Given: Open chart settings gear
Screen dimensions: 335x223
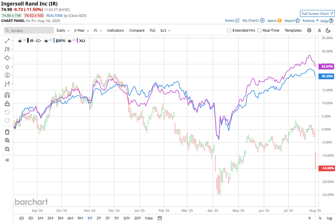Looking at the screenshot, I should coord(309,30).
